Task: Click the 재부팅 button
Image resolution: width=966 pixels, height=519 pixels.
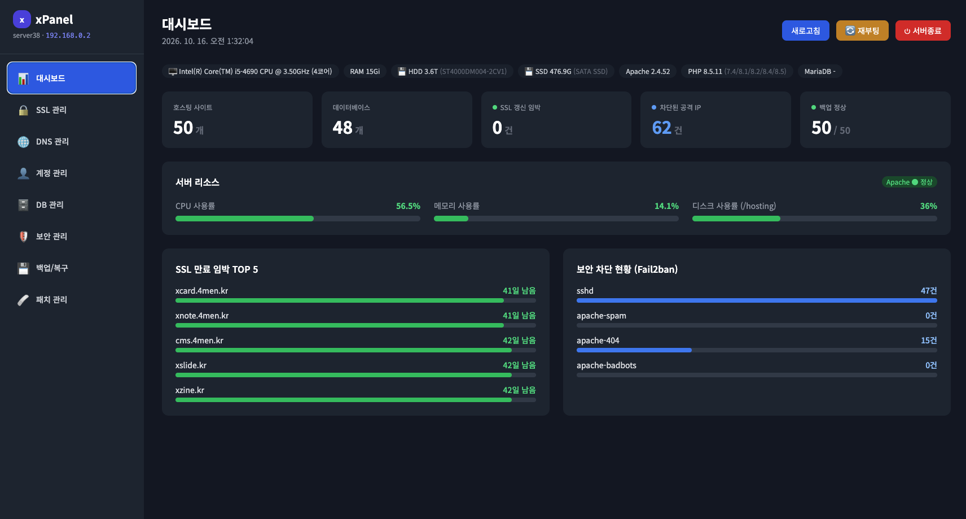Action: [862, 30]
